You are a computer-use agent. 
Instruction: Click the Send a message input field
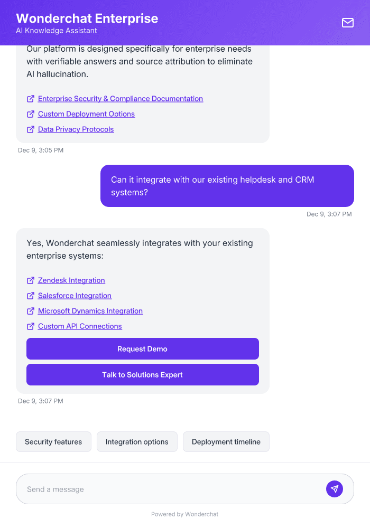click(159, 488)
